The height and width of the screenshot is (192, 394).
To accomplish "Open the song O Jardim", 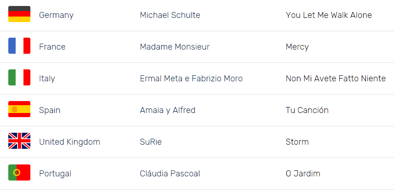I will (303, 174).
